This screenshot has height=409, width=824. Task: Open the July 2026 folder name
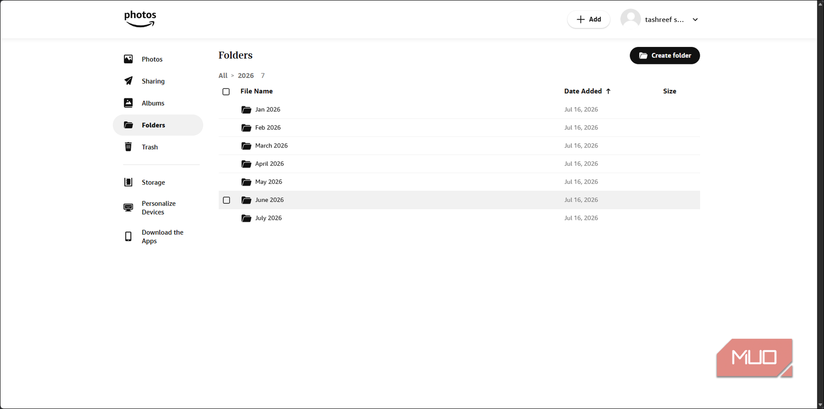(x=268, y=218)
